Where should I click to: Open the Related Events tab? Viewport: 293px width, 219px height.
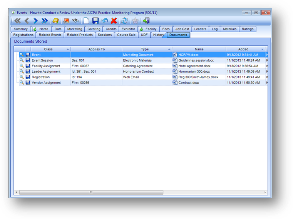[x=50, y=35]
